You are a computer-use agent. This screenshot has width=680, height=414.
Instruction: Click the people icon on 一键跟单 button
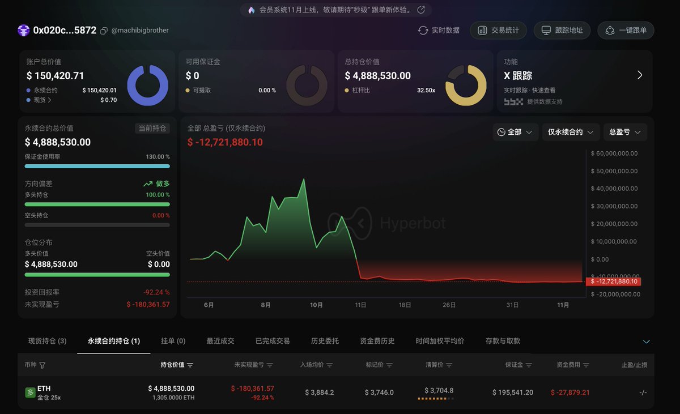pos(610,31)
